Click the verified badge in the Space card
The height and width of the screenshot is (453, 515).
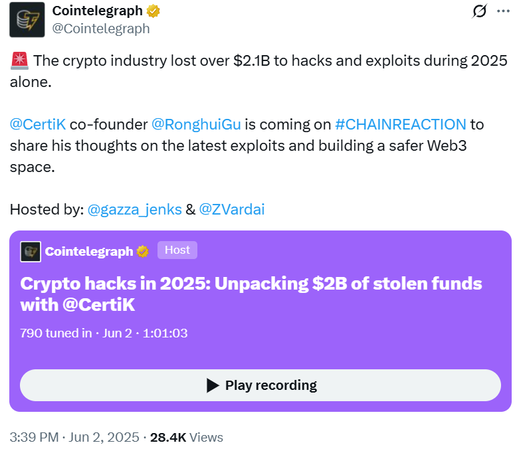142,251
